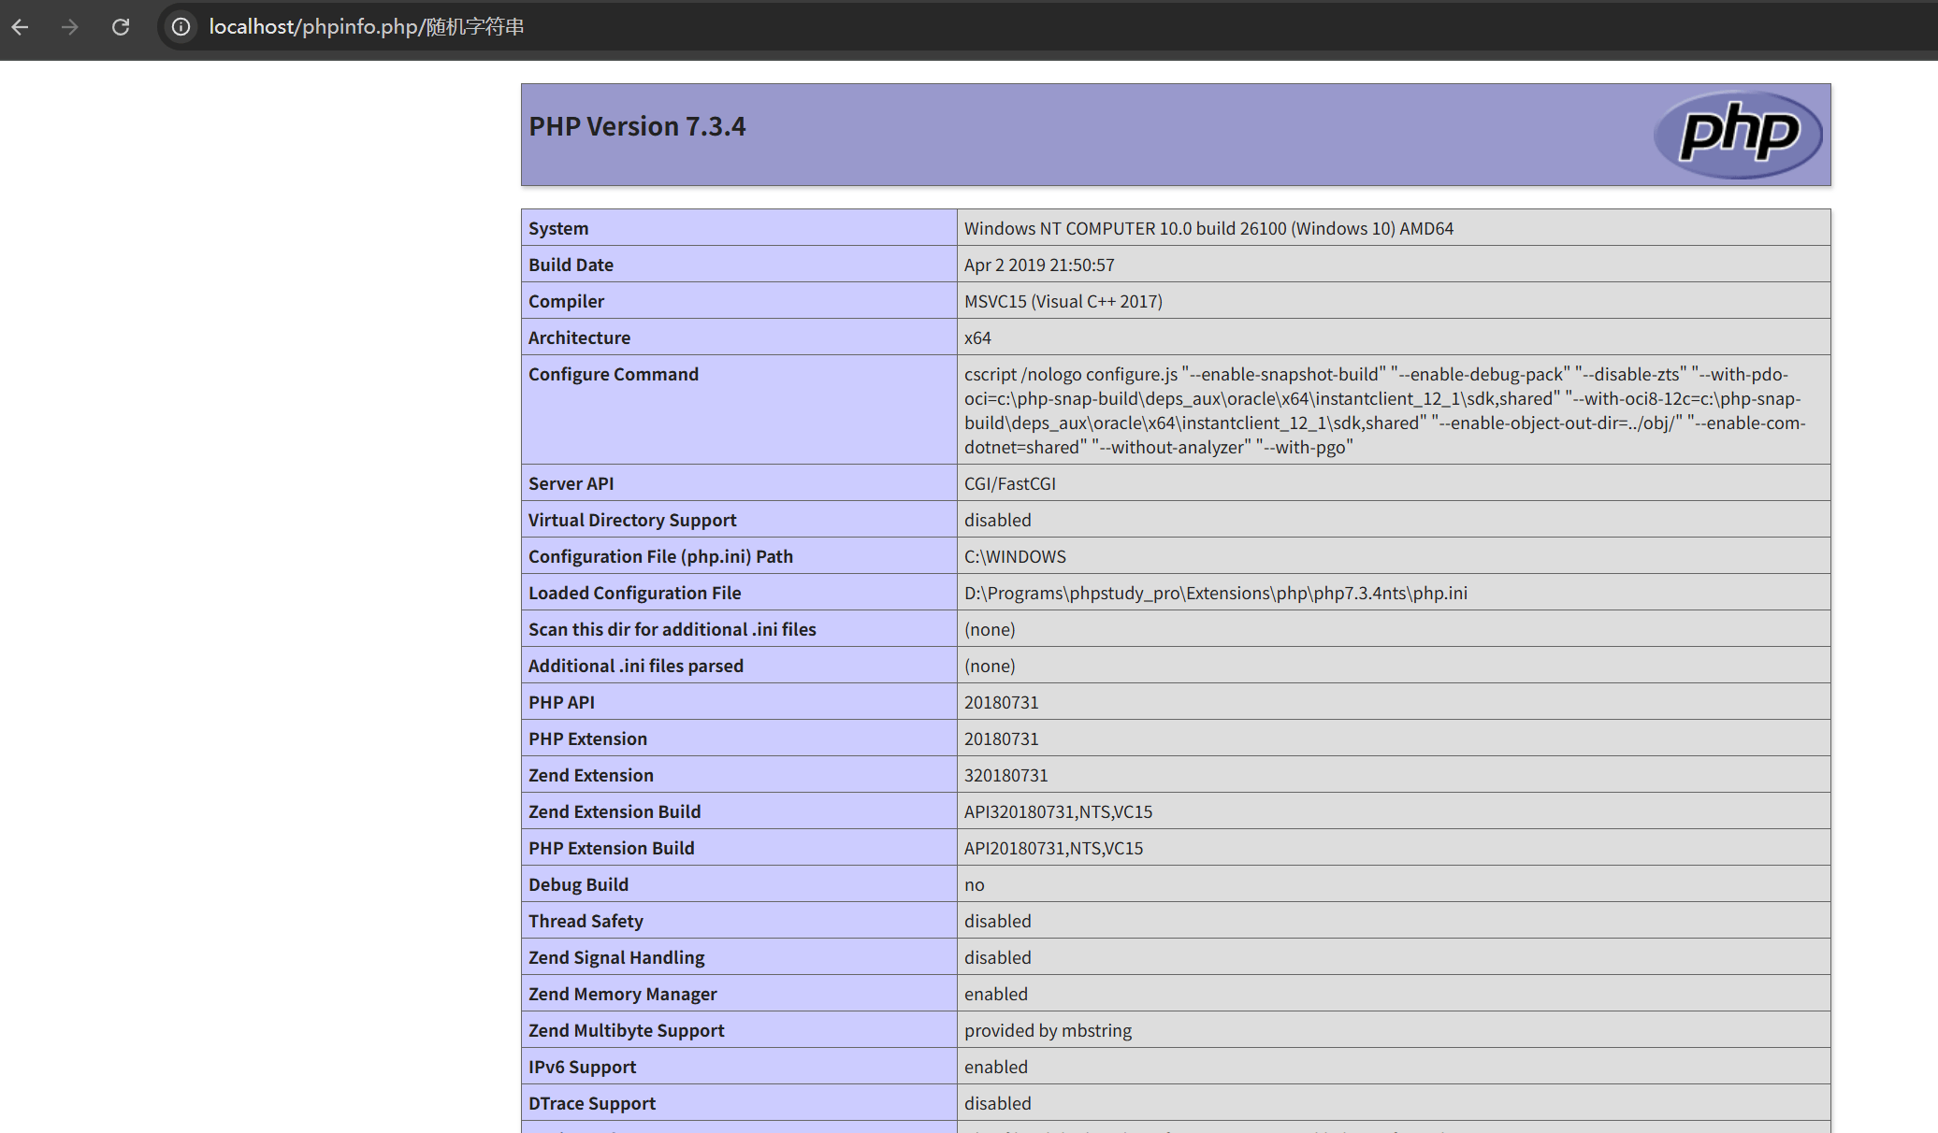
Task: Select the Thread Safety label
Action: (x=586, y=921)
